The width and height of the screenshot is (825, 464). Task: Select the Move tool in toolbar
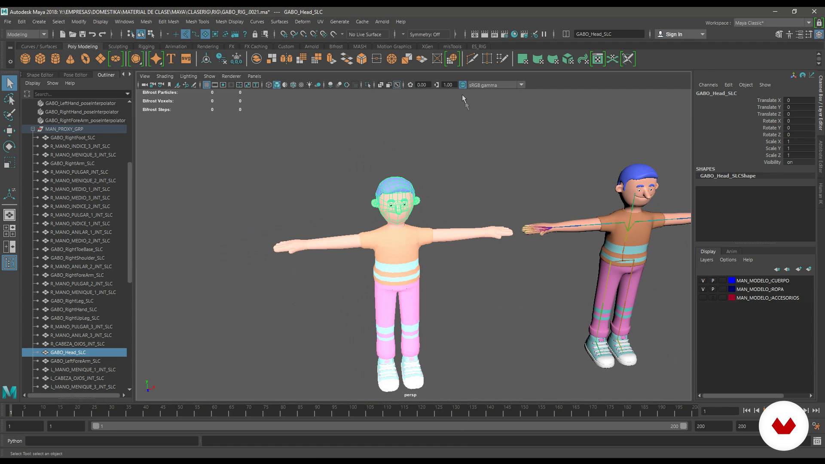click(x=9, y=129)
